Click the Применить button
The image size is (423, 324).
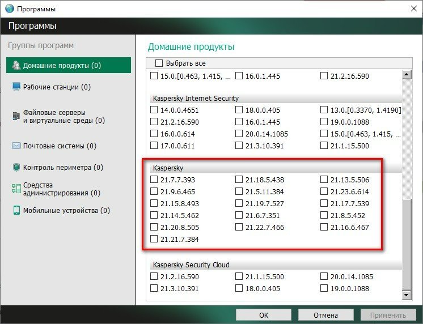point(388,315)
